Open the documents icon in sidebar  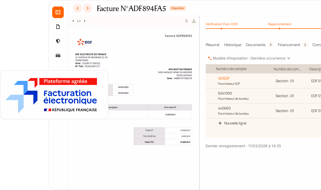click(58, 27)
